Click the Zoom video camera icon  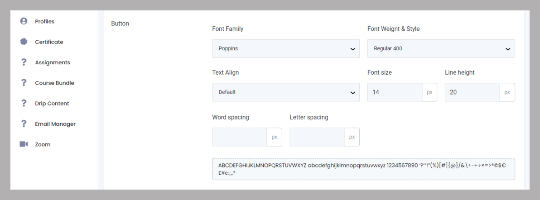[x=24, y=144]
